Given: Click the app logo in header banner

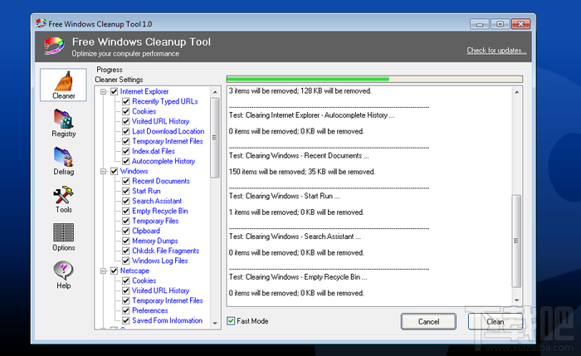Looking at the screenshot, I should click(x=54, y=46).
